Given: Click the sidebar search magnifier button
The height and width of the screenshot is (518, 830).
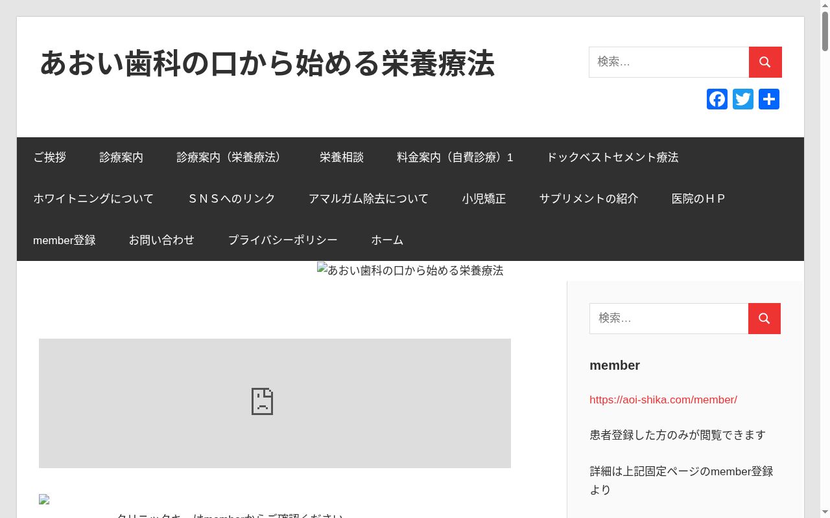Looking at the screenshot, I should coord(765,319).
